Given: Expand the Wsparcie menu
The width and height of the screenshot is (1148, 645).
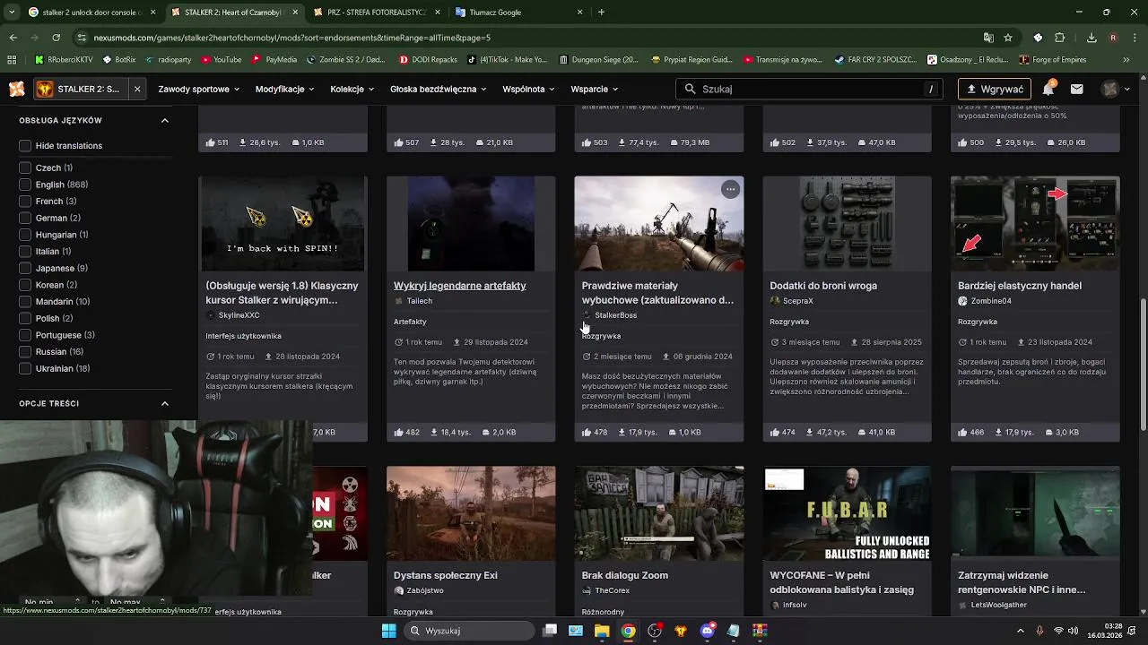Looking at the screenshot, I should click(x=594, y=89).
